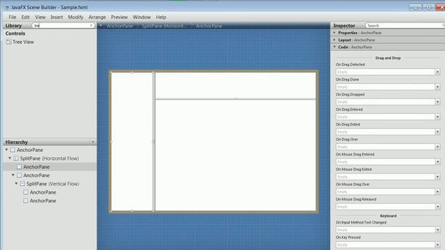The image size is (445, 250).
Task: Click the left pane in design canvas
Action: (x=132, y=142)
